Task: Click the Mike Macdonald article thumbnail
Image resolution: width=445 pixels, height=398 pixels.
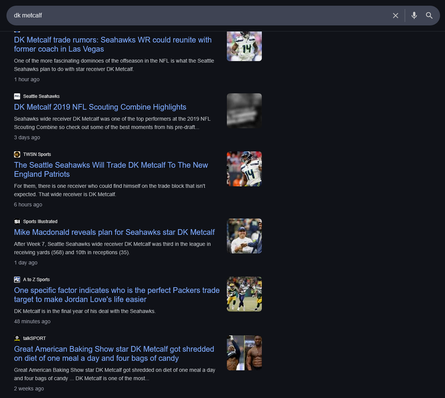Action: click(x=244, y=236)
